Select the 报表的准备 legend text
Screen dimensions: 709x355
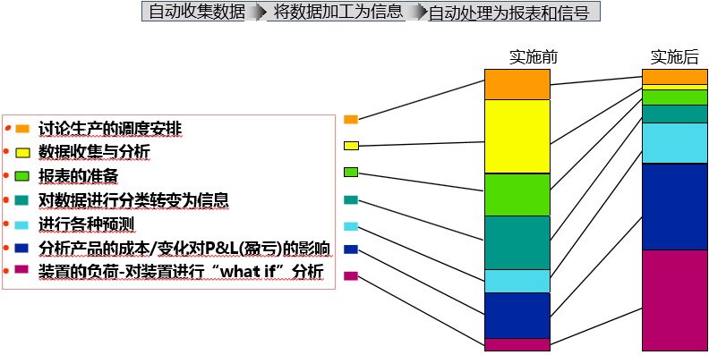coord(78,175)
